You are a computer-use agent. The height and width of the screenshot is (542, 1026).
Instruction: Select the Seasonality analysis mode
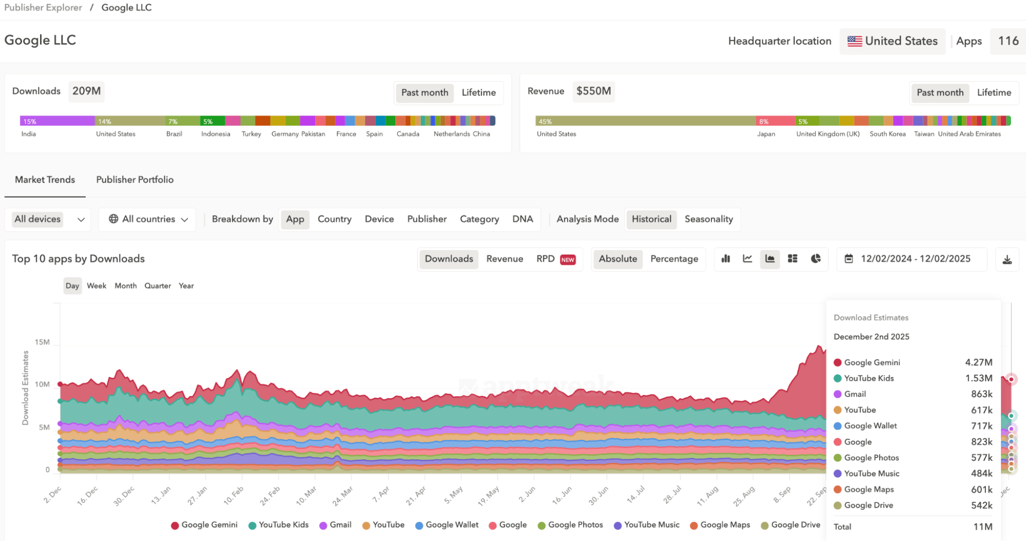(x=709, y=219)
